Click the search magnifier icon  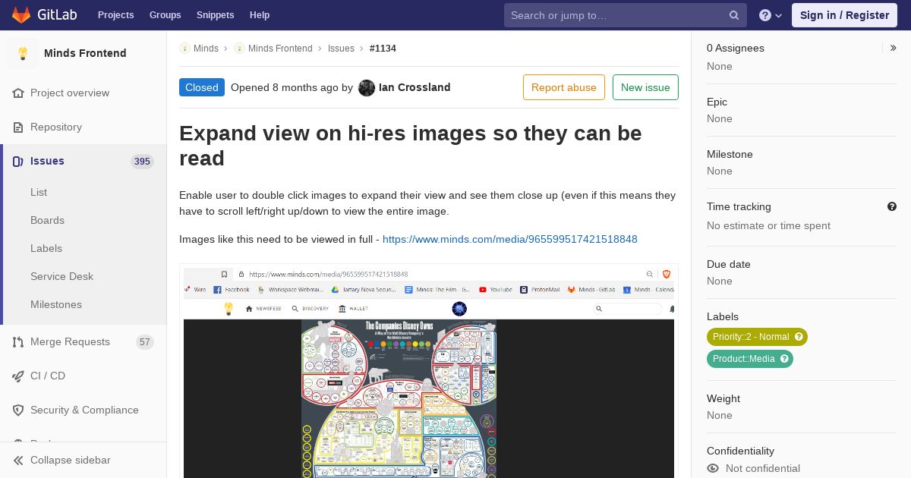click(x=734, y=15)
